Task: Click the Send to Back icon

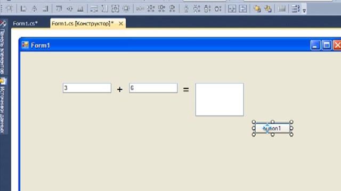Action: 268,8
